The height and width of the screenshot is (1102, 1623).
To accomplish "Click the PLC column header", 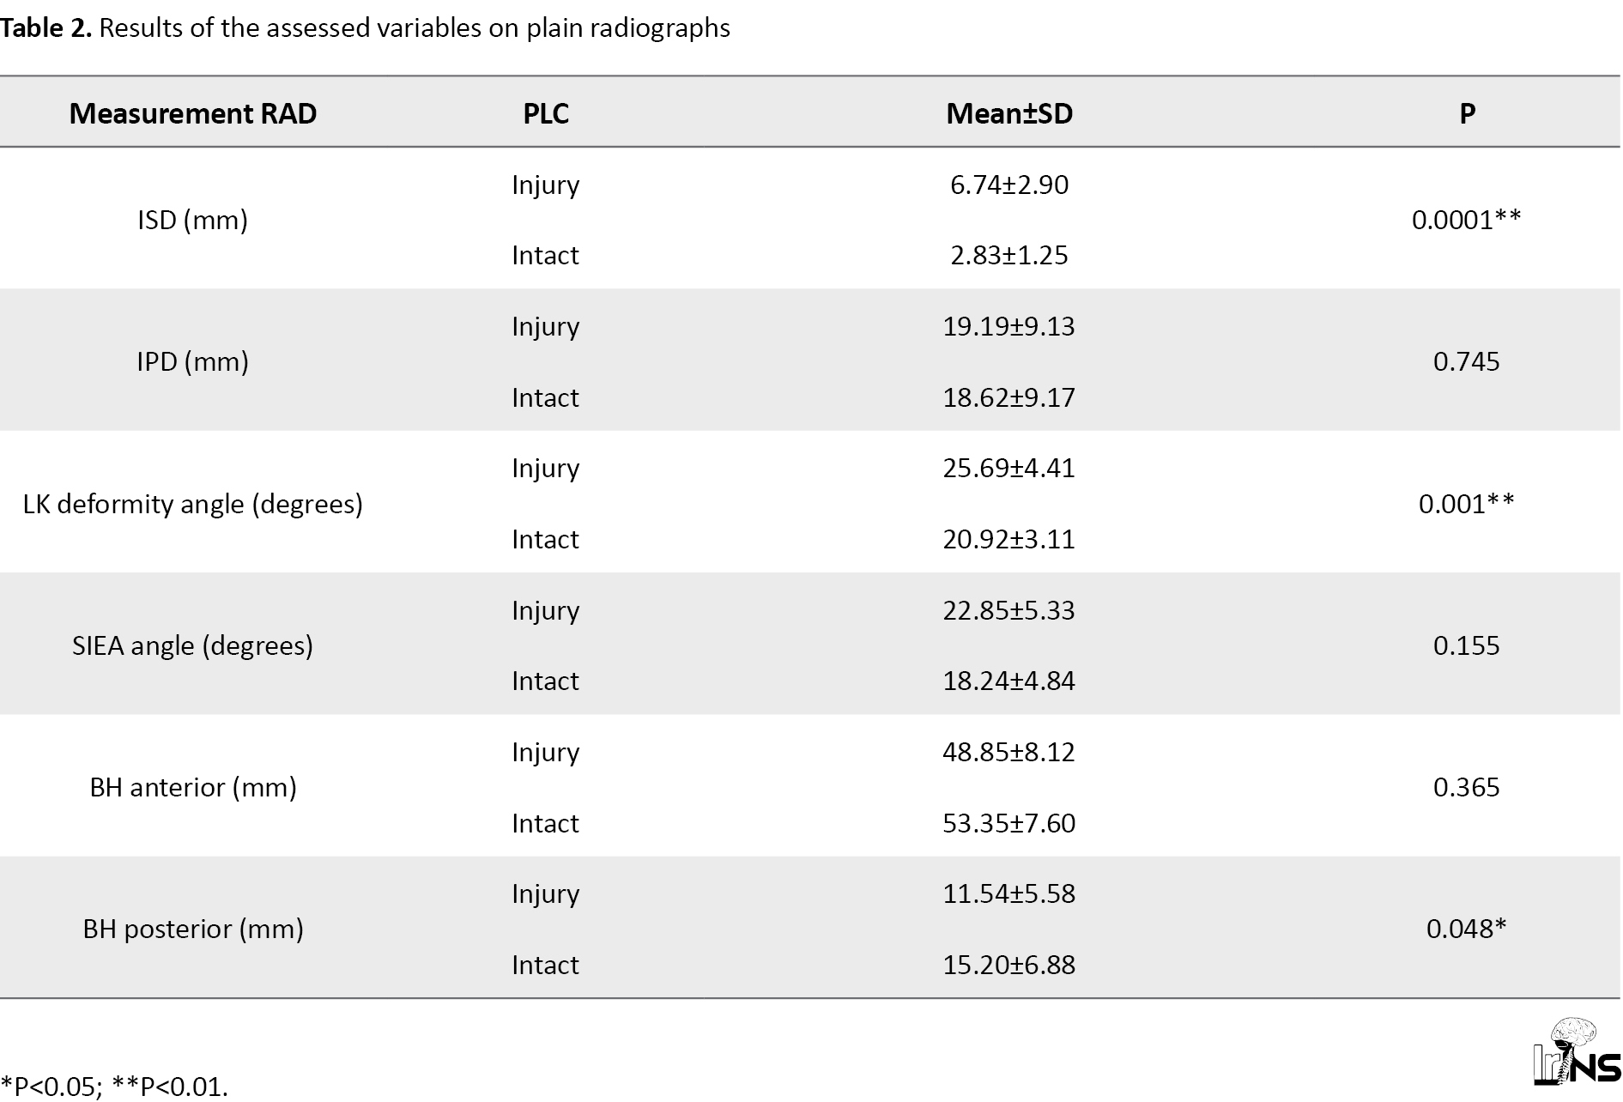I will [546, 113].
